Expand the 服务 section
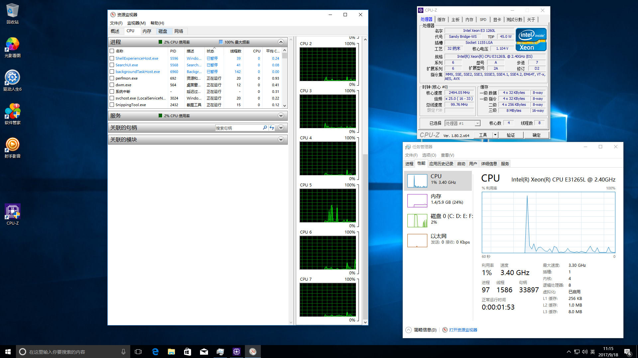Image resolution: width=638 pixels, height=358 pixels. (x=281, y=116)
